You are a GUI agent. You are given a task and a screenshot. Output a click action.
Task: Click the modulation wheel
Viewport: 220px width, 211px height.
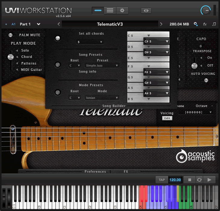click(9, 198)
